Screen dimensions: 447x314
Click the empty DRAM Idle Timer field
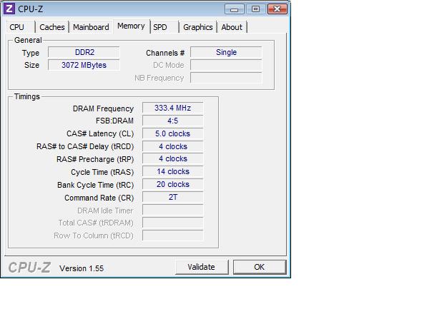(x=173, y=210)
